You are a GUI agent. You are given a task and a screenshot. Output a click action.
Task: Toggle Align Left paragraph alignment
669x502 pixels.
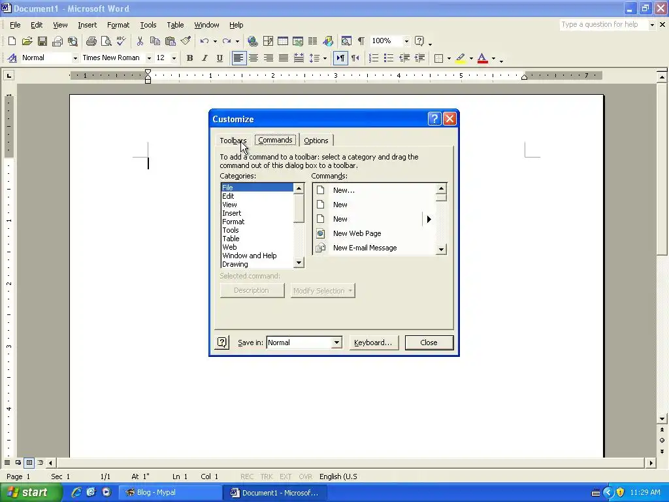238,58
